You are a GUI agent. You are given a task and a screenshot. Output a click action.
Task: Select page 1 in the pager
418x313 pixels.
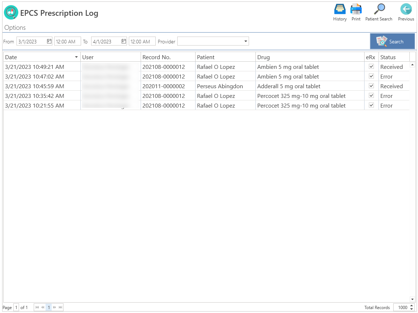click(x=49, y=307)
